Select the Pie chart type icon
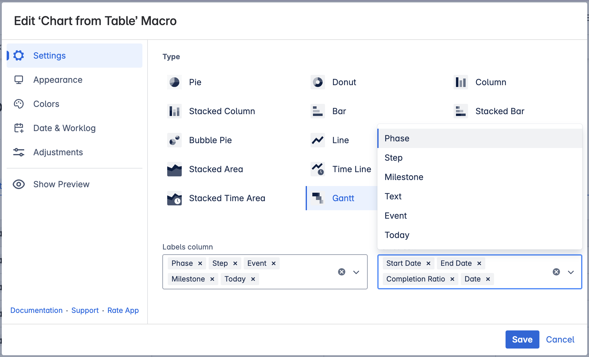The width and height of the screenshot is (589, 357). 174,82
